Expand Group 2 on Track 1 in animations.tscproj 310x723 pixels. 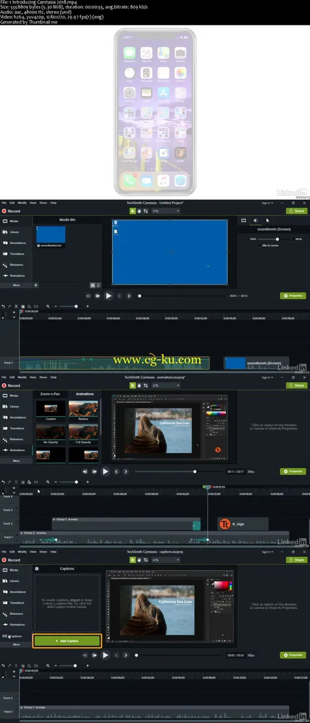(22, 533)
